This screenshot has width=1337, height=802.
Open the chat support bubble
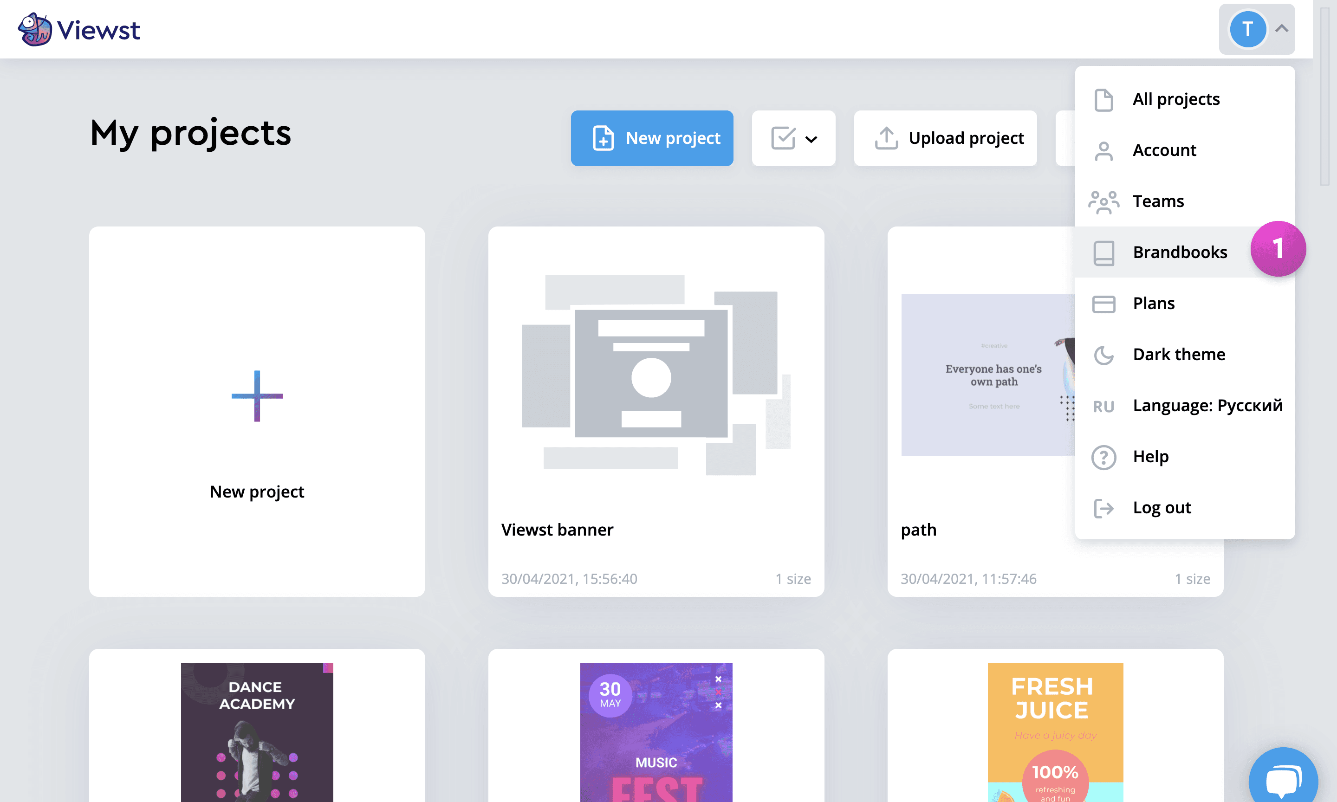click(x=1284, y=780)
